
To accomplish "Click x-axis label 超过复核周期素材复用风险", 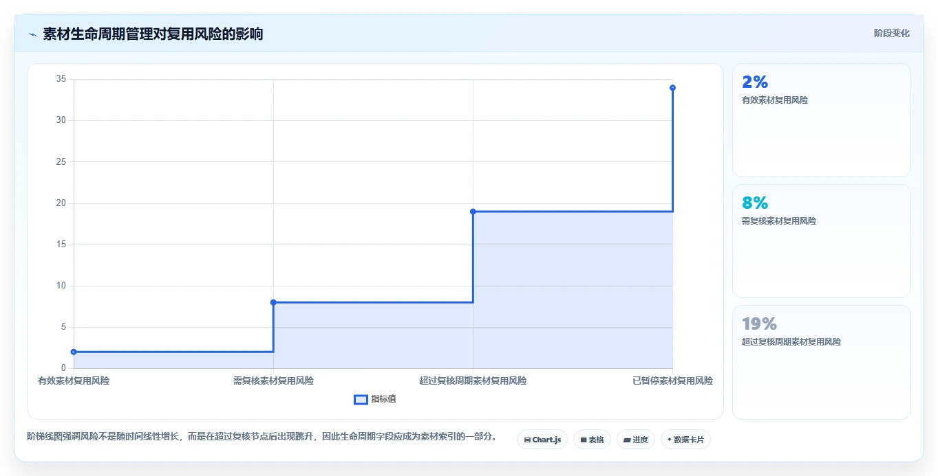I will (473, 381).
